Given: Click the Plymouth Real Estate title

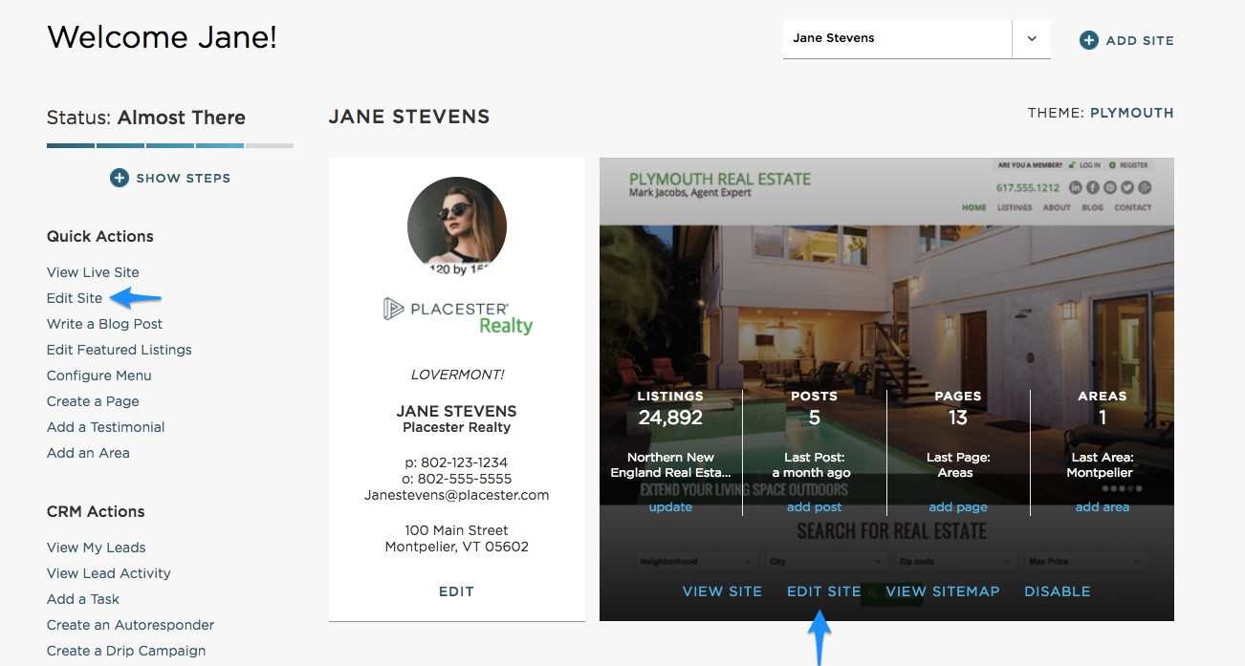Looking at the screenshot, I should click(720, 179).
